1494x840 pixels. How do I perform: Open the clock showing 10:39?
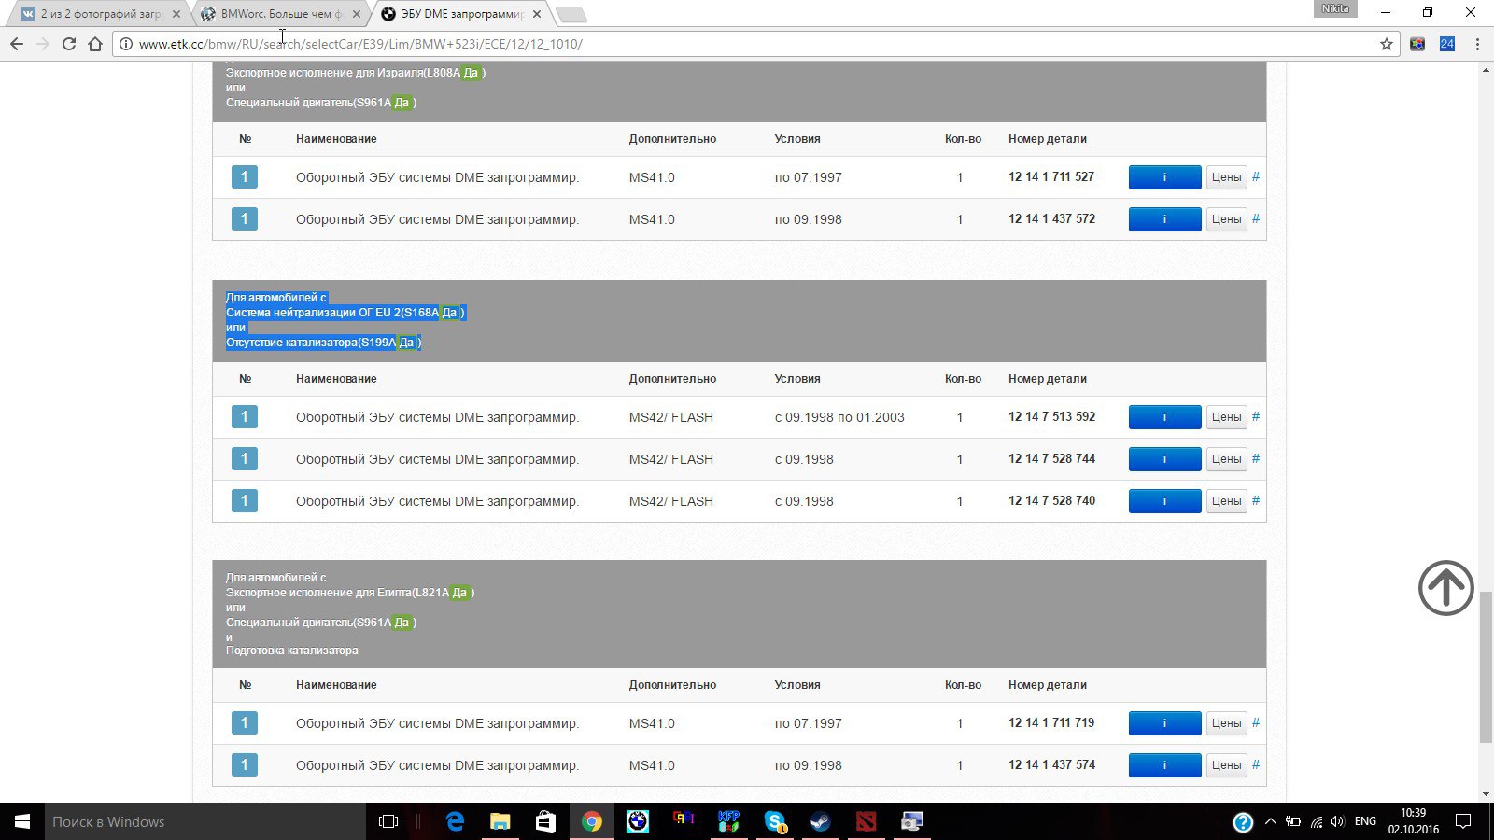pyautogui.click(x=1413, y=821)
